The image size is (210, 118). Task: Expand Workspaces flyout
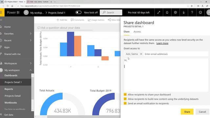point(31,63)
